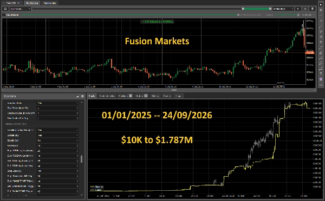
Task: Open the backtest end date dropdown
Action: coord(283,9)
